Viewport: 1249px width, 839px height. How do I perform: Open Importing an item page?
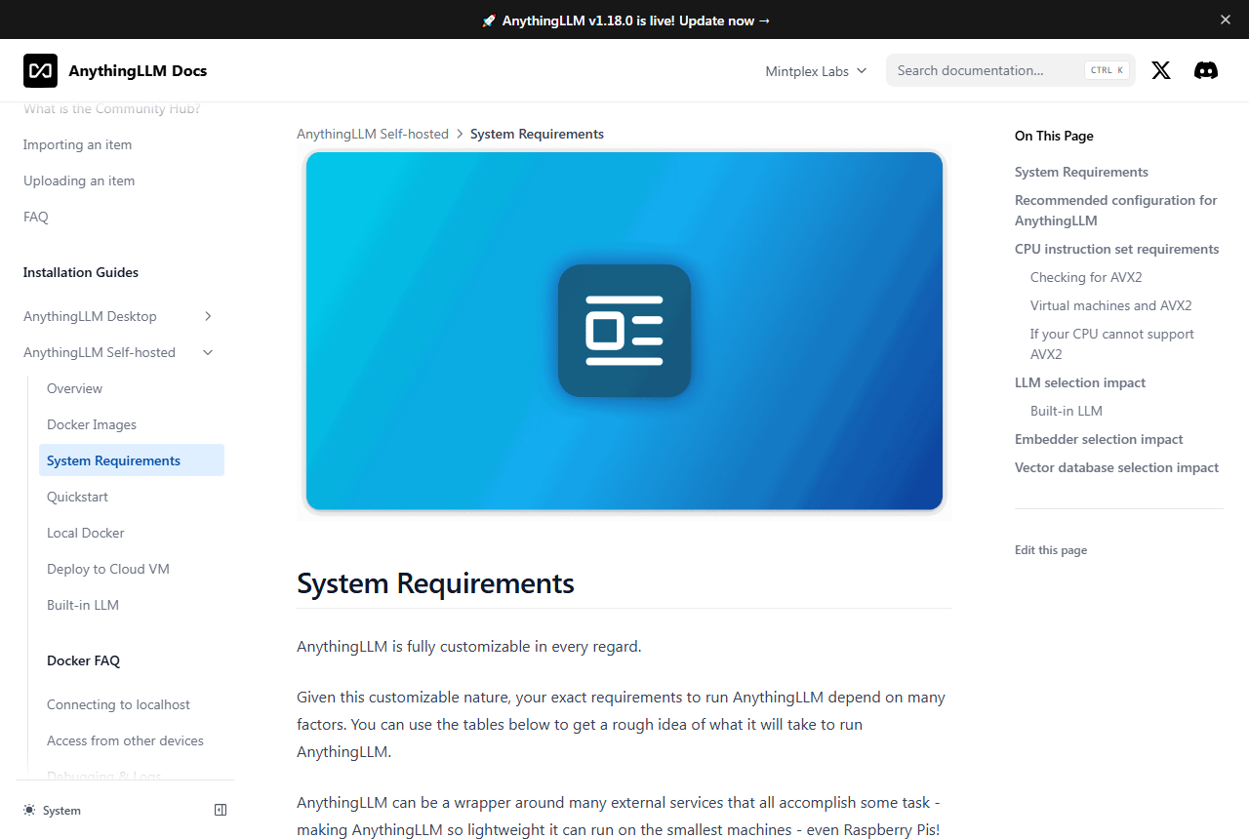point(77,144)
